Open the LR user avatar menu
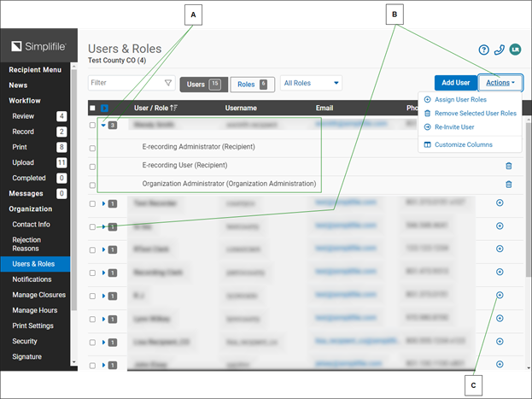This screenshot has height=399, width=532. coord(515,50)
